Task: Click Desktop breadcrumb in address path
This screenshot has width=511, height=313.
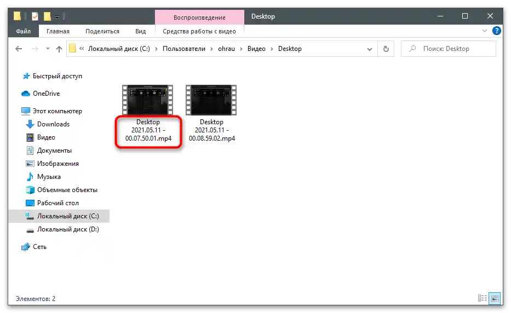Action: (x=290, y=49)
